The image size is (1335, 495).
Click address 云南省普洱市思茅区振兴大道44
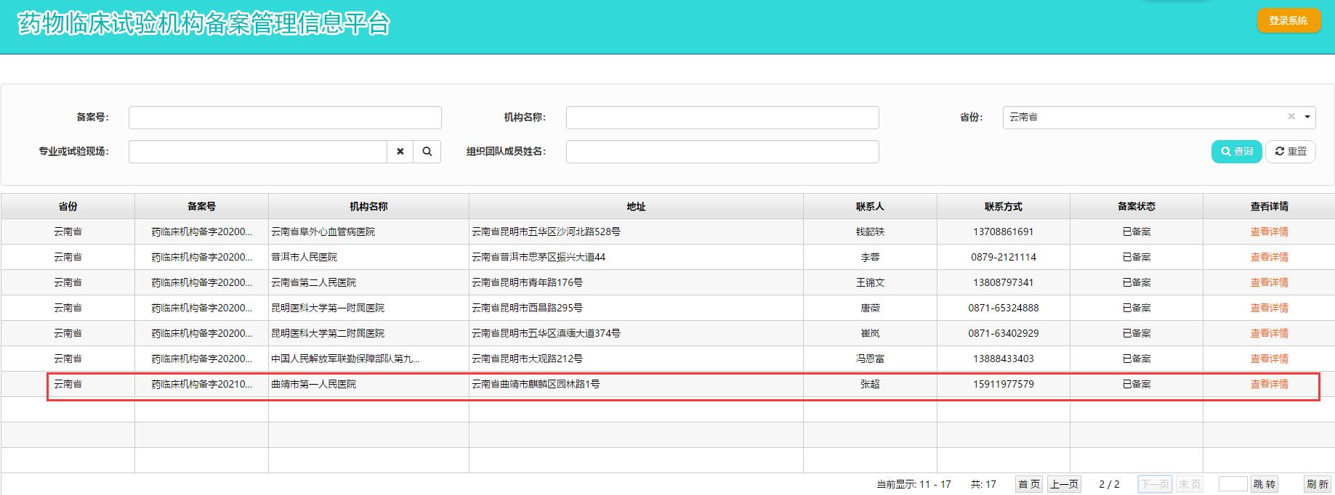539,257
